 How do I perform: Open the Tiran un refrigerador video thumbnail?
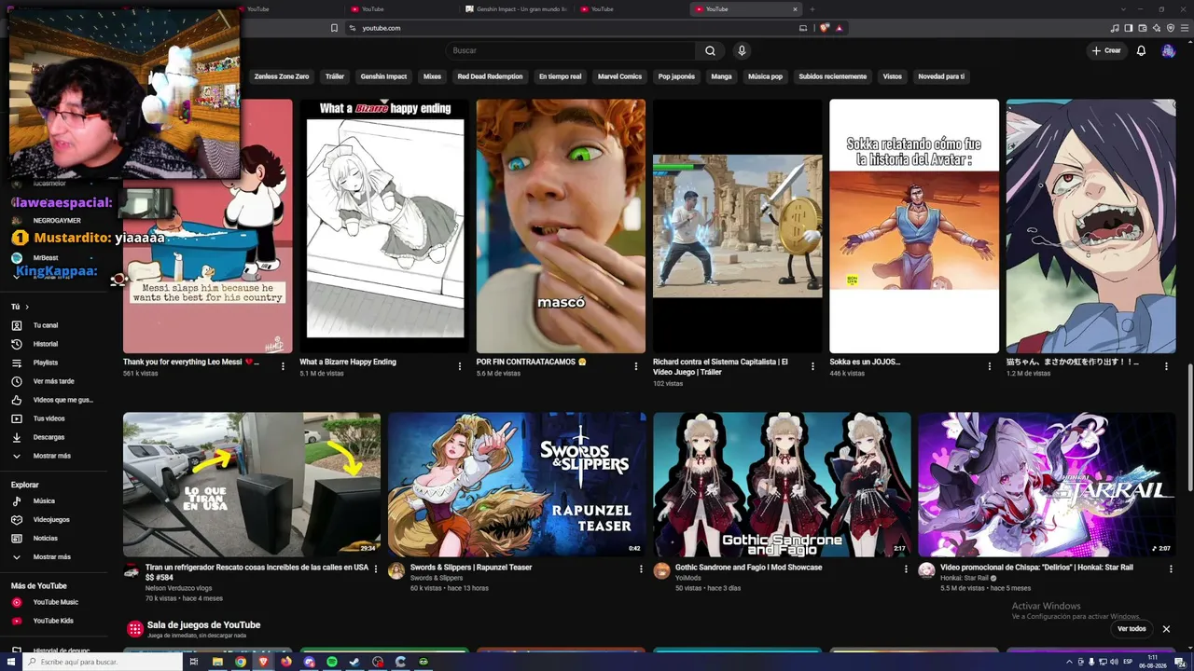(252, 485)
